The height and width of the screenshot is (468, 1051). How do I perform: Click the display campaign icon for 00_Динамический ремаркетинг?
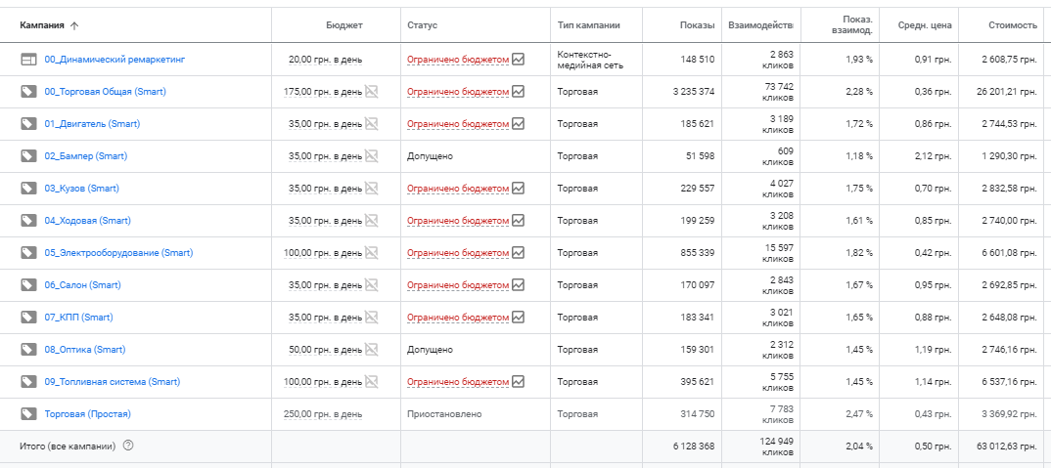click(28, 60)
